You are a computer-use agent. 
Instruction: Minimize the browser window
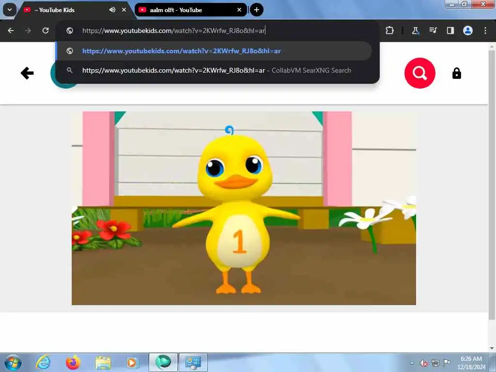point(452,4)
